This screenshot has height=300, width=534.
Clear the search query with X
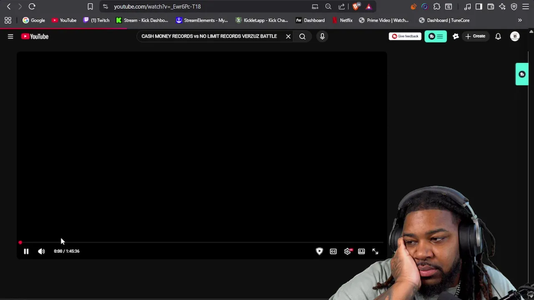pos(288,36)
